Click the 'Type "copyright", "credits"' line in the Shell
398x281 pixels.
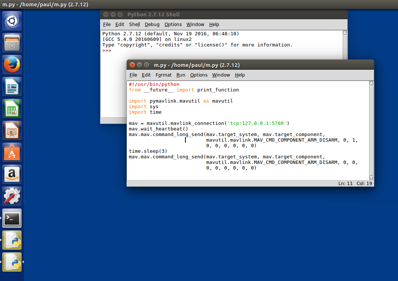(197, 45)
